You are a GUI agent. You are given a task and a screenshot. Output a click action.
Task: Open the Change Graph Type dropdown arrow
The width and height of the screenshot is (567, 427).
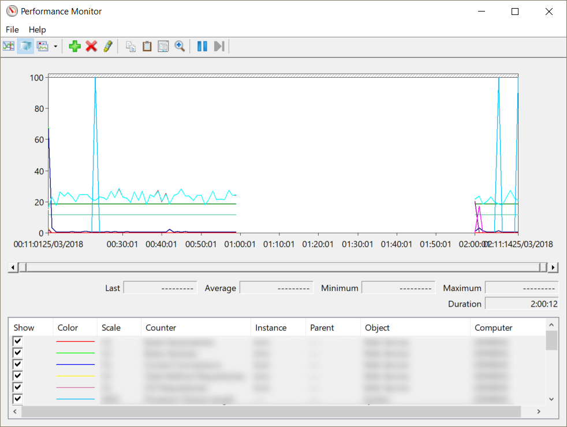(55, 46)
